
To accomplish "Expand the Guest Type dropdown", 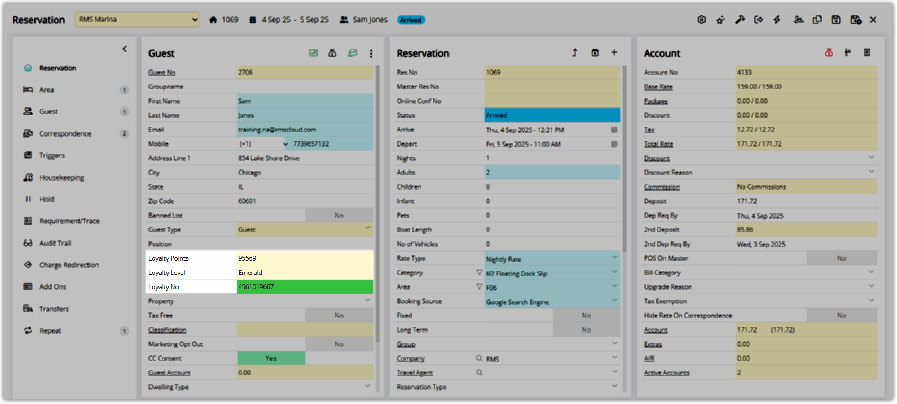I will pyautogui.click(x=367, y=228).
